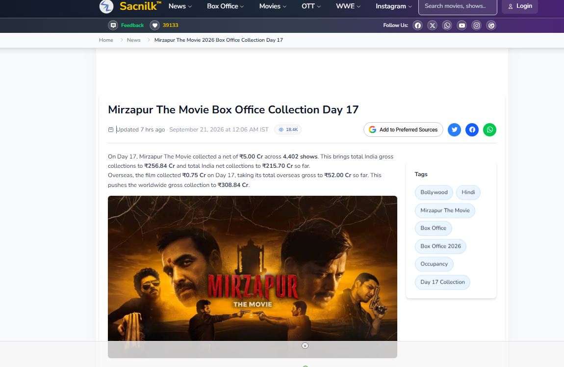Screen dimensions: 564x367
Task: Open Instagram icon in Follow Us bar
Action: pos(477,25)
